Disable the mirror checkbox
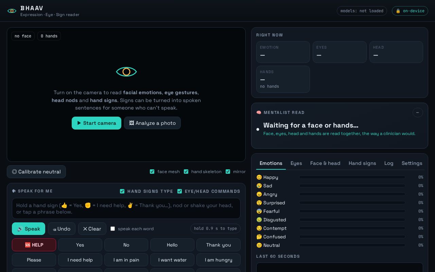 pos(228,172)
